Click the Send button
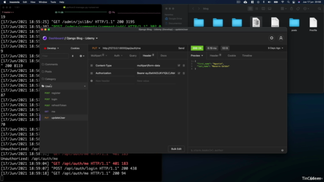The width and height of the screenshot is (324, 182). (181, 48)
